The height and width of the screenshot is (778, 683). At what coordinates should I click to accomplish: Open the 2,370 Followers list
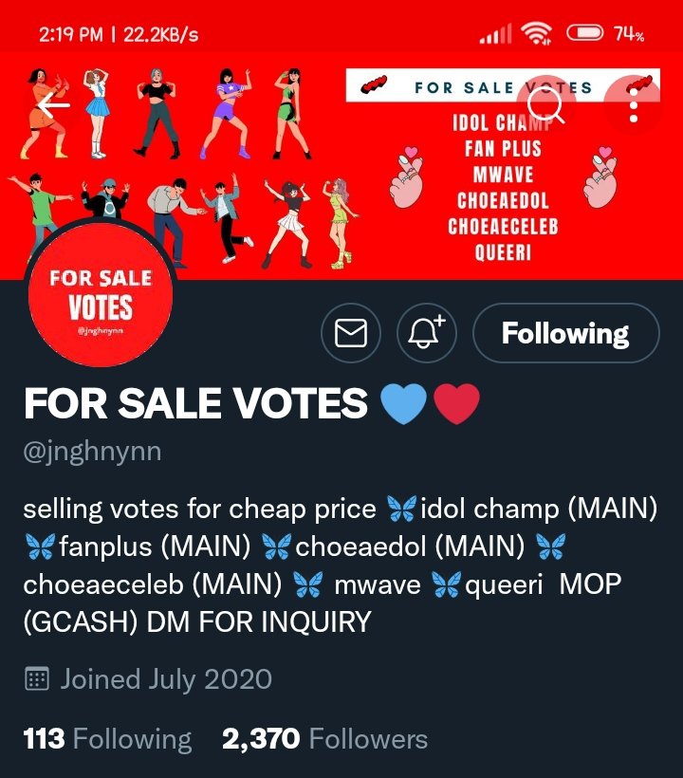pos(324,739)
